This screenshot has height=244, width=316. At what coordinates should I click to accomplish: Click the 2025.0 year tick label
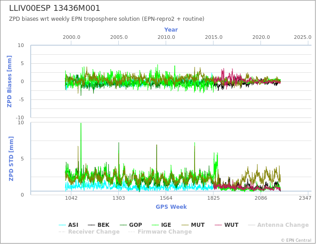click(x=303, y=38)
